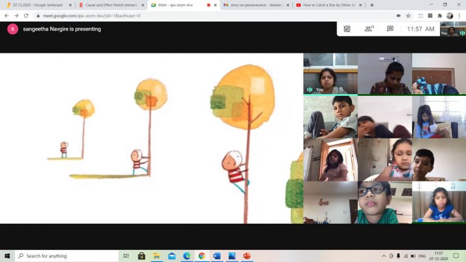Click the presenter's pink S avatar
Viewport: 466px width, 262px height.
tap(13, 29)
